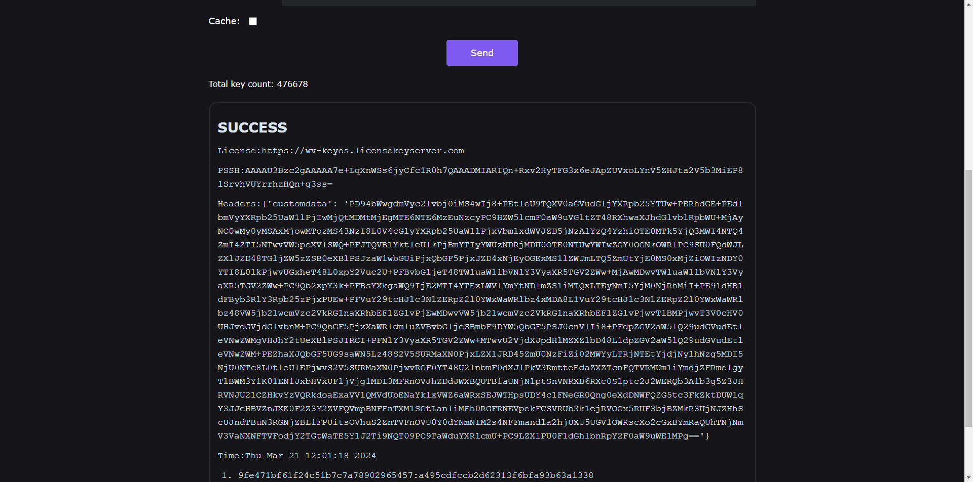973x482 pixels.
Task: Click the "Total key count" label
Action: click(241, 84)
